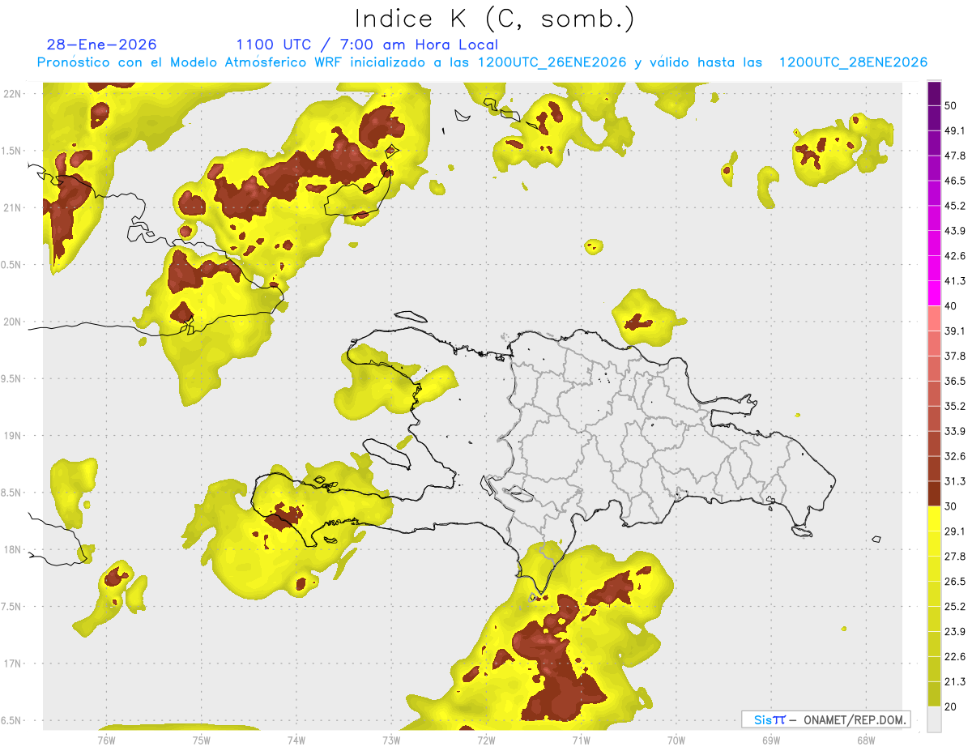The height and width of the screenshot is (751, 972).
Task: Click legend value "41.3"
Action: [955, 281]
